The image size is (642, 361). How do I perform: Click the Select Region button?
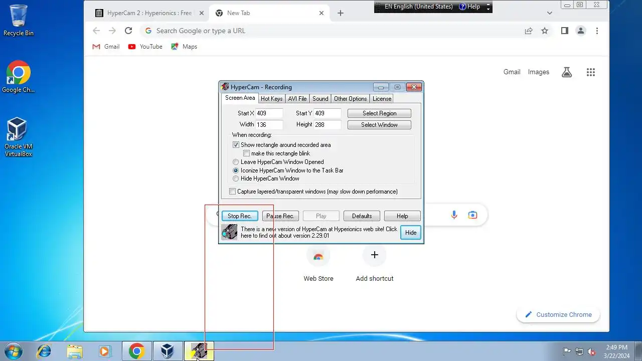[379, 113]
